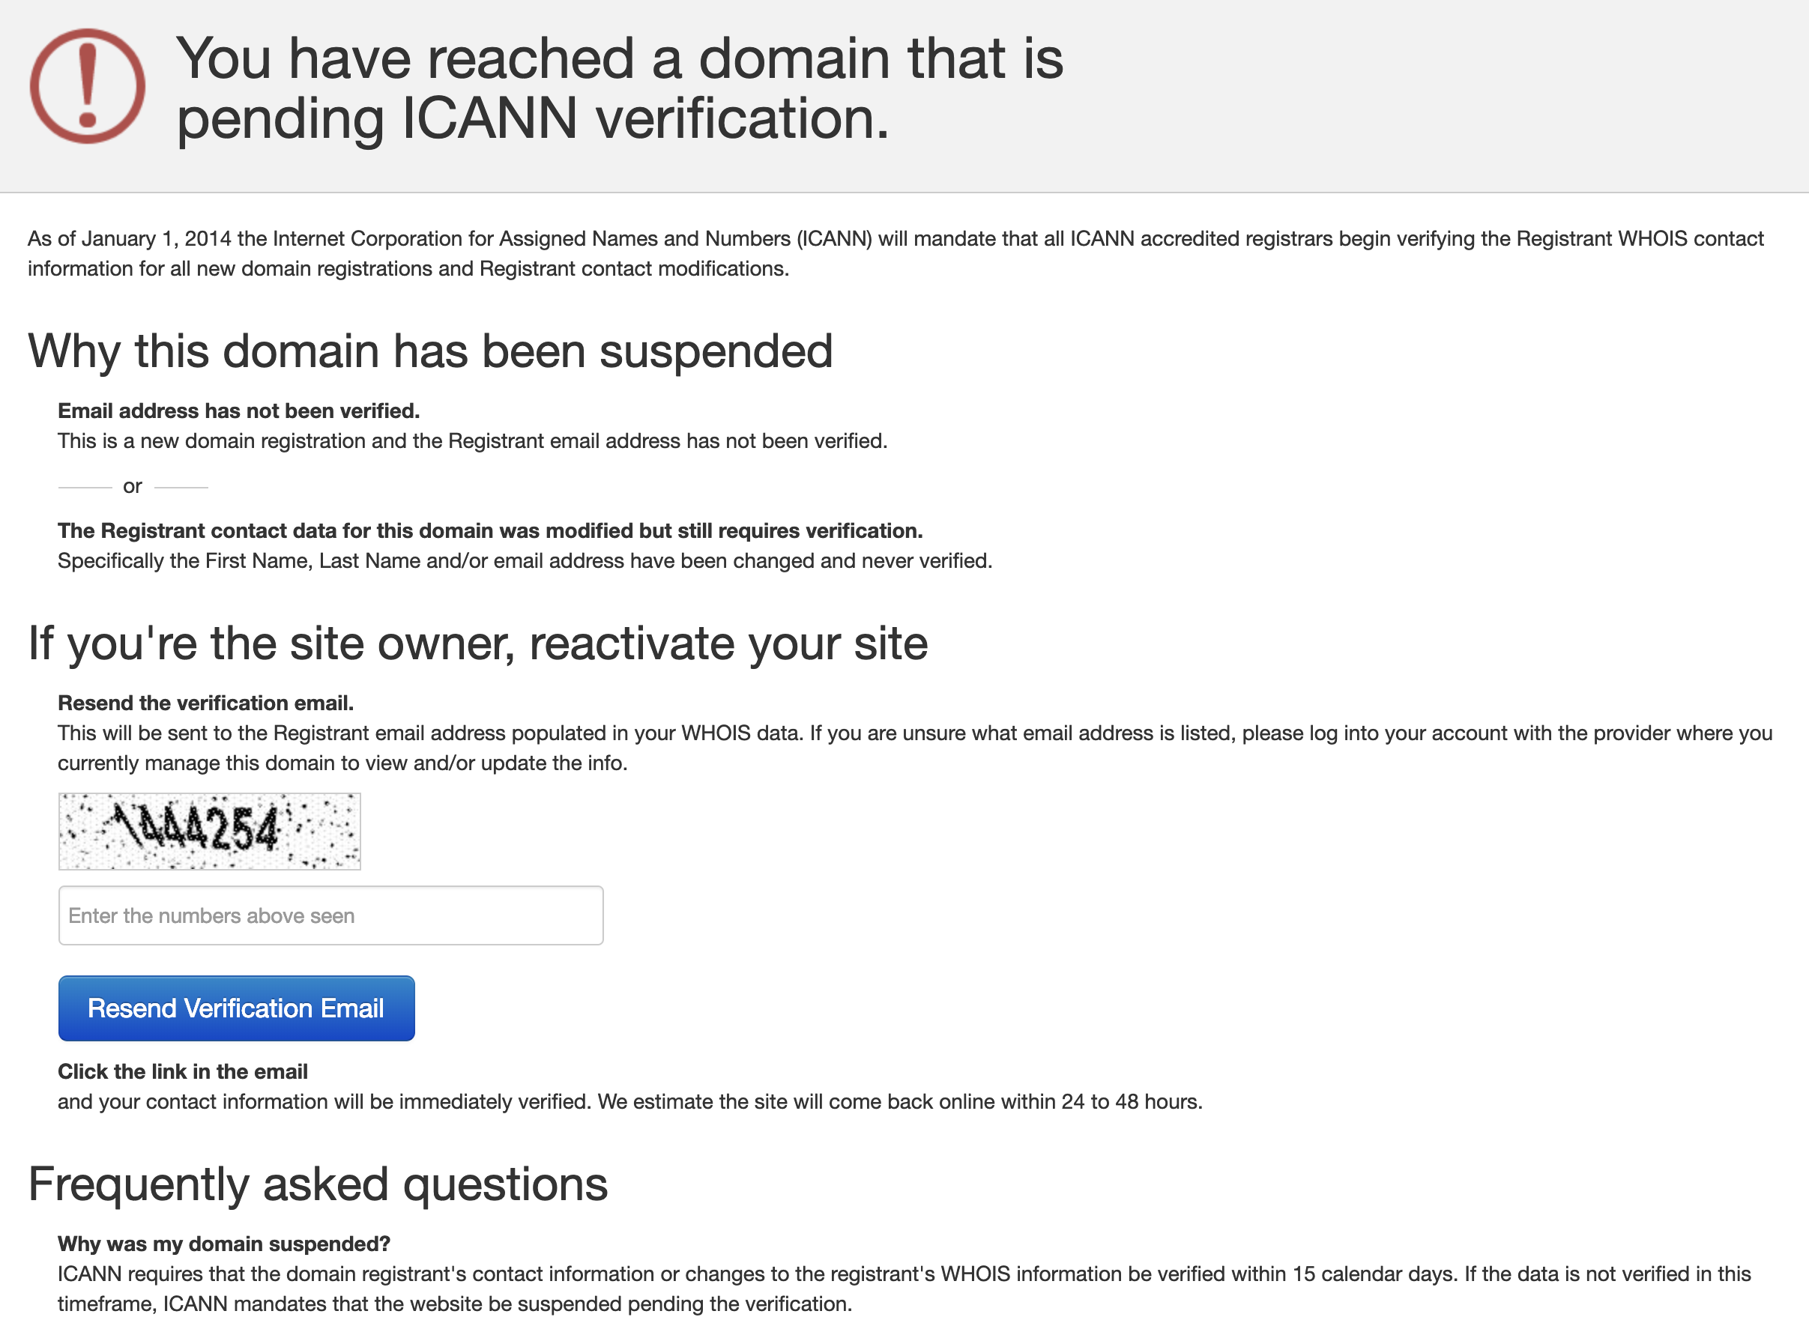This screenshot has height=1323, width=1809.
Task: Click the WHOIS data explanation paragraph
Action: (915, 748)
